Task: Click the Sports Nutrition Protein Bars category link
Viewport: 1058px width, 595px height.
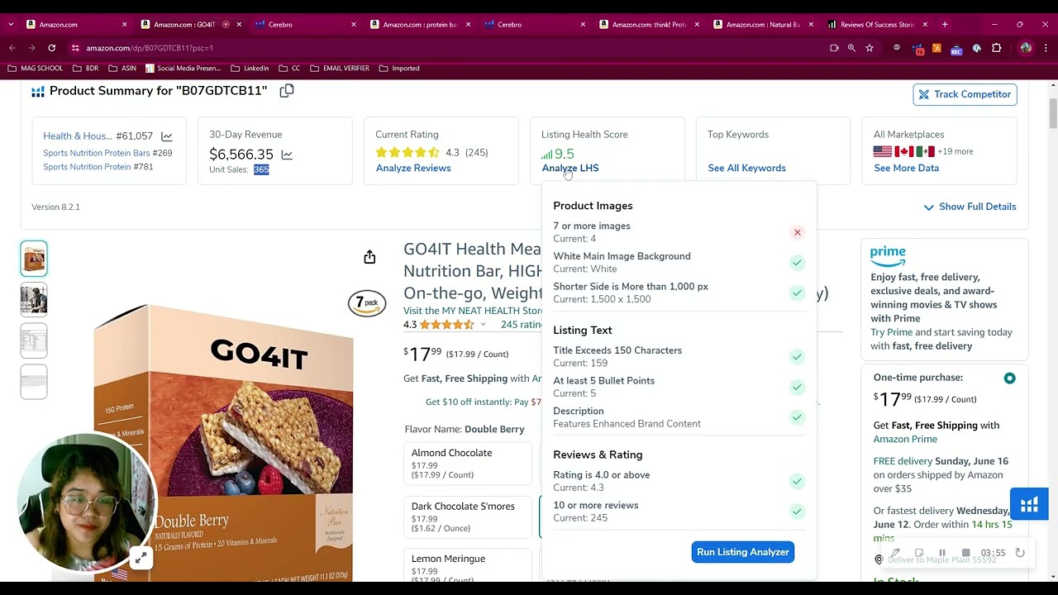Action: tap(97, 153)
